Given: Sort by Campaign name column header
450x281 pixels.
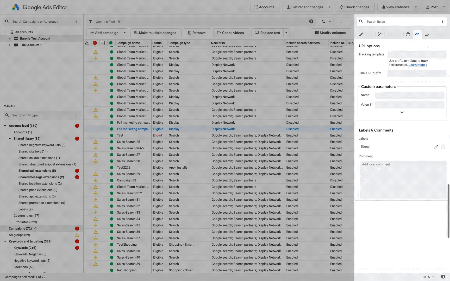Looking at the screenshot, I should (x=128, y=43).
